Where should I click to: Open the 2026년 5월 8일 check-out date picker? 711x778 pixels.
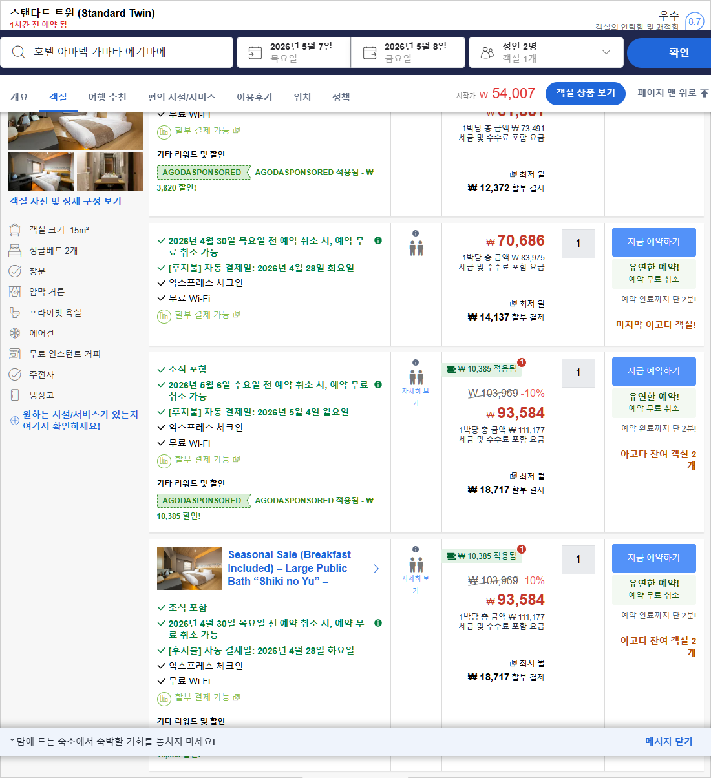[408, 52]
